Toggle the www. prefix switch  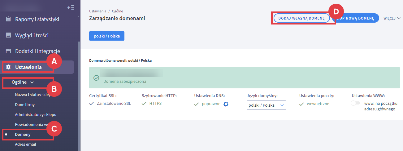point(355,103)
